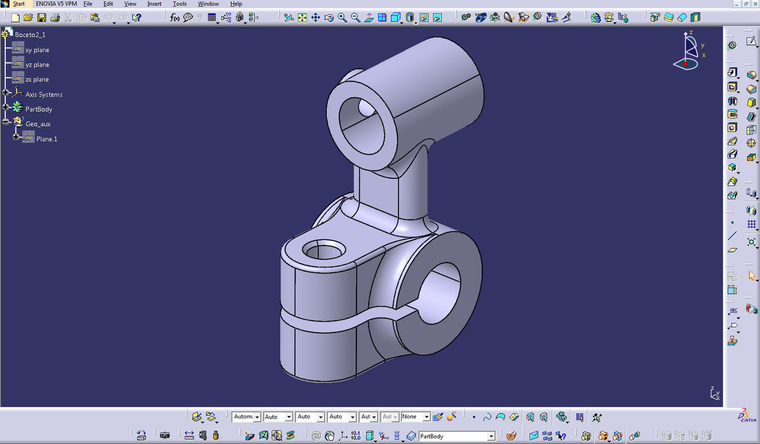Open the Edit menu

coord(108,4)
